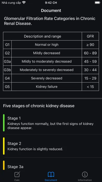Screen dimensions: 102x182
Task: Open the Calc tab pencil icon
Action: point(17,174)
